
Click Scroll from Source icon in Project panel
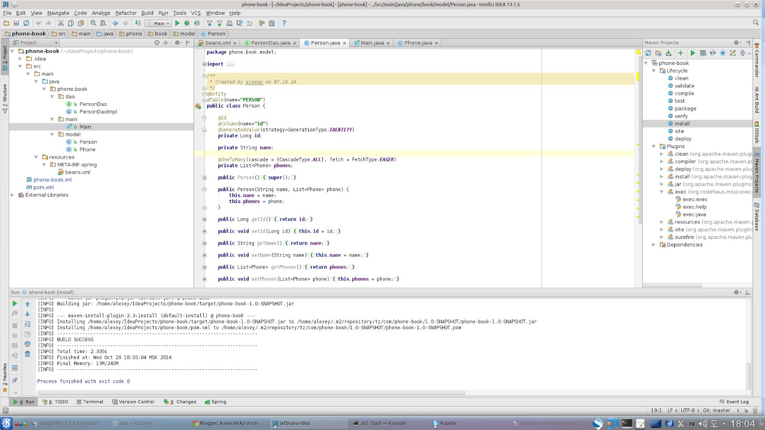(157, 43)
